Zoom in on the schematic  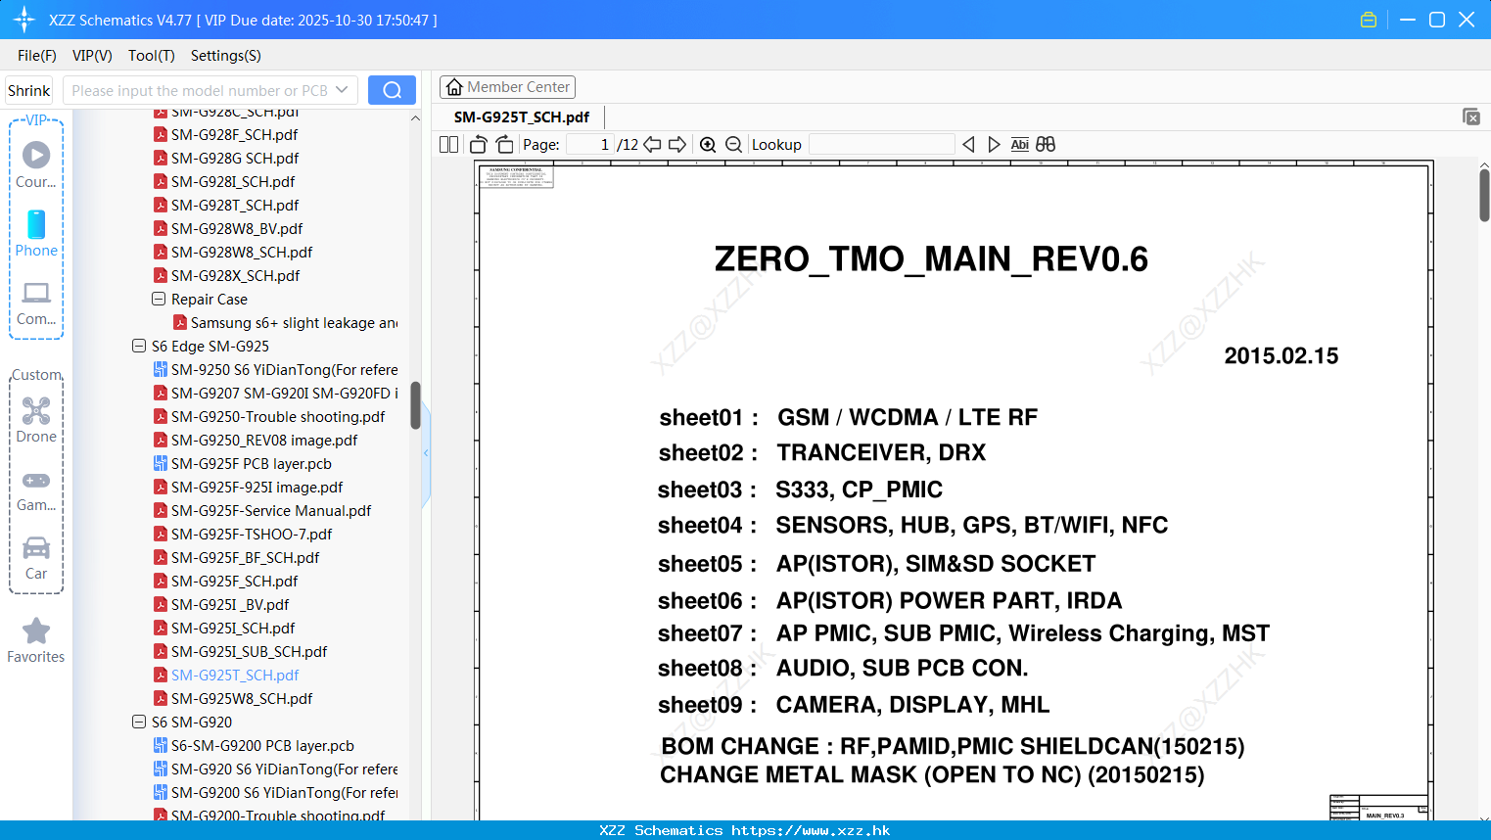click(x=708, y=145)
